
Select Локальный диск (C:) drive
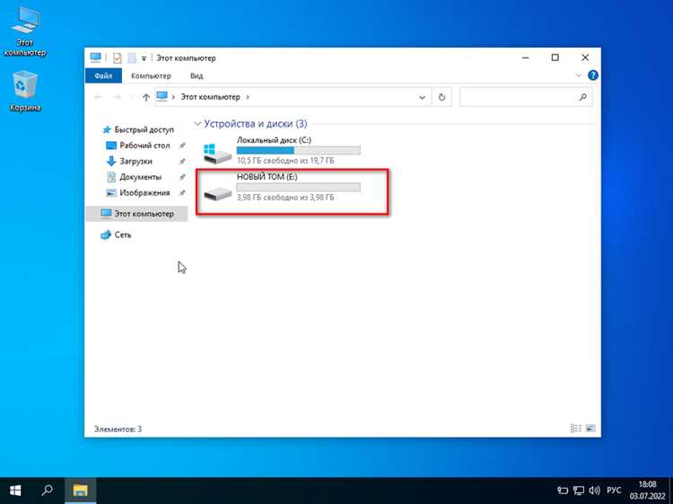(x=282, y=150)
